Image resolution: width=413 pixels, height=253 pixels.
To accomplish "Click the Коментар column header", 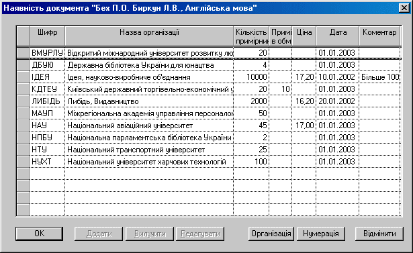I will [379, 36].
